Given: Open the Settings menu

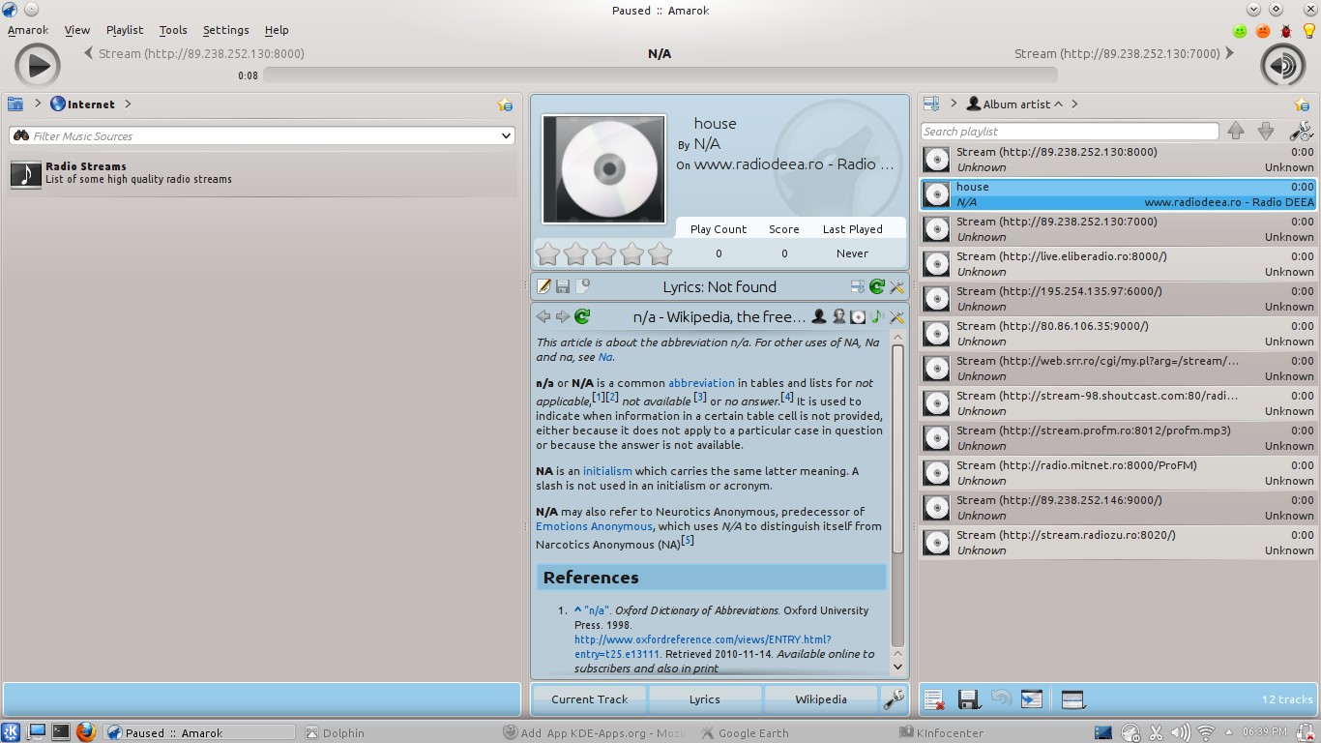Looking at the screenshot, I should pyautogui.click(x=225, y=30).
